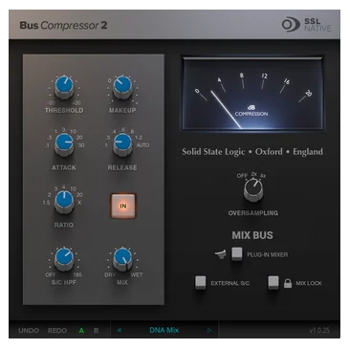Click the AUTO release label
The height and width of the screenshot is (349, 349).
click(142, 145)
